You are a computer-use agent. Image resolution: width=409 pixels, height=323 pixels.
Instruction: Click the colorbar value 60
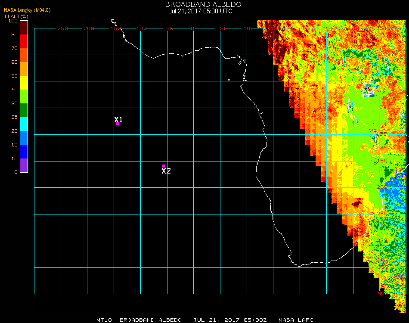[x=14, y=62]
